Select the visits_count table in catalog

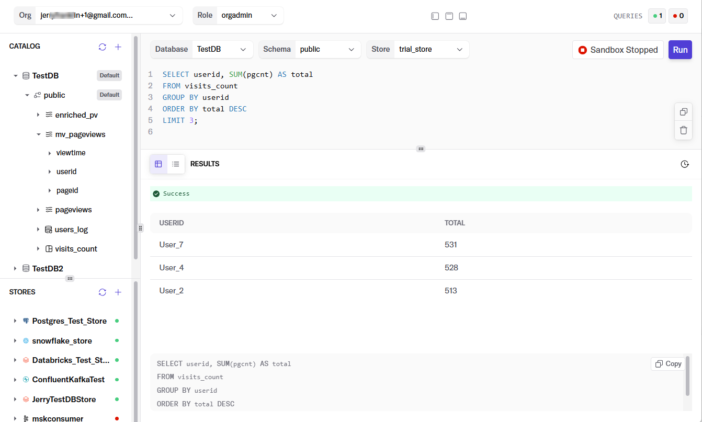[76, 249]
